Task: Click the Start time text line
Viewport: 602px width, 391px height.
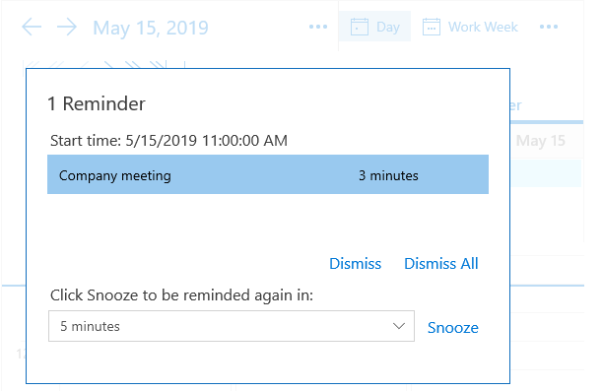Action: pos(168,141)
